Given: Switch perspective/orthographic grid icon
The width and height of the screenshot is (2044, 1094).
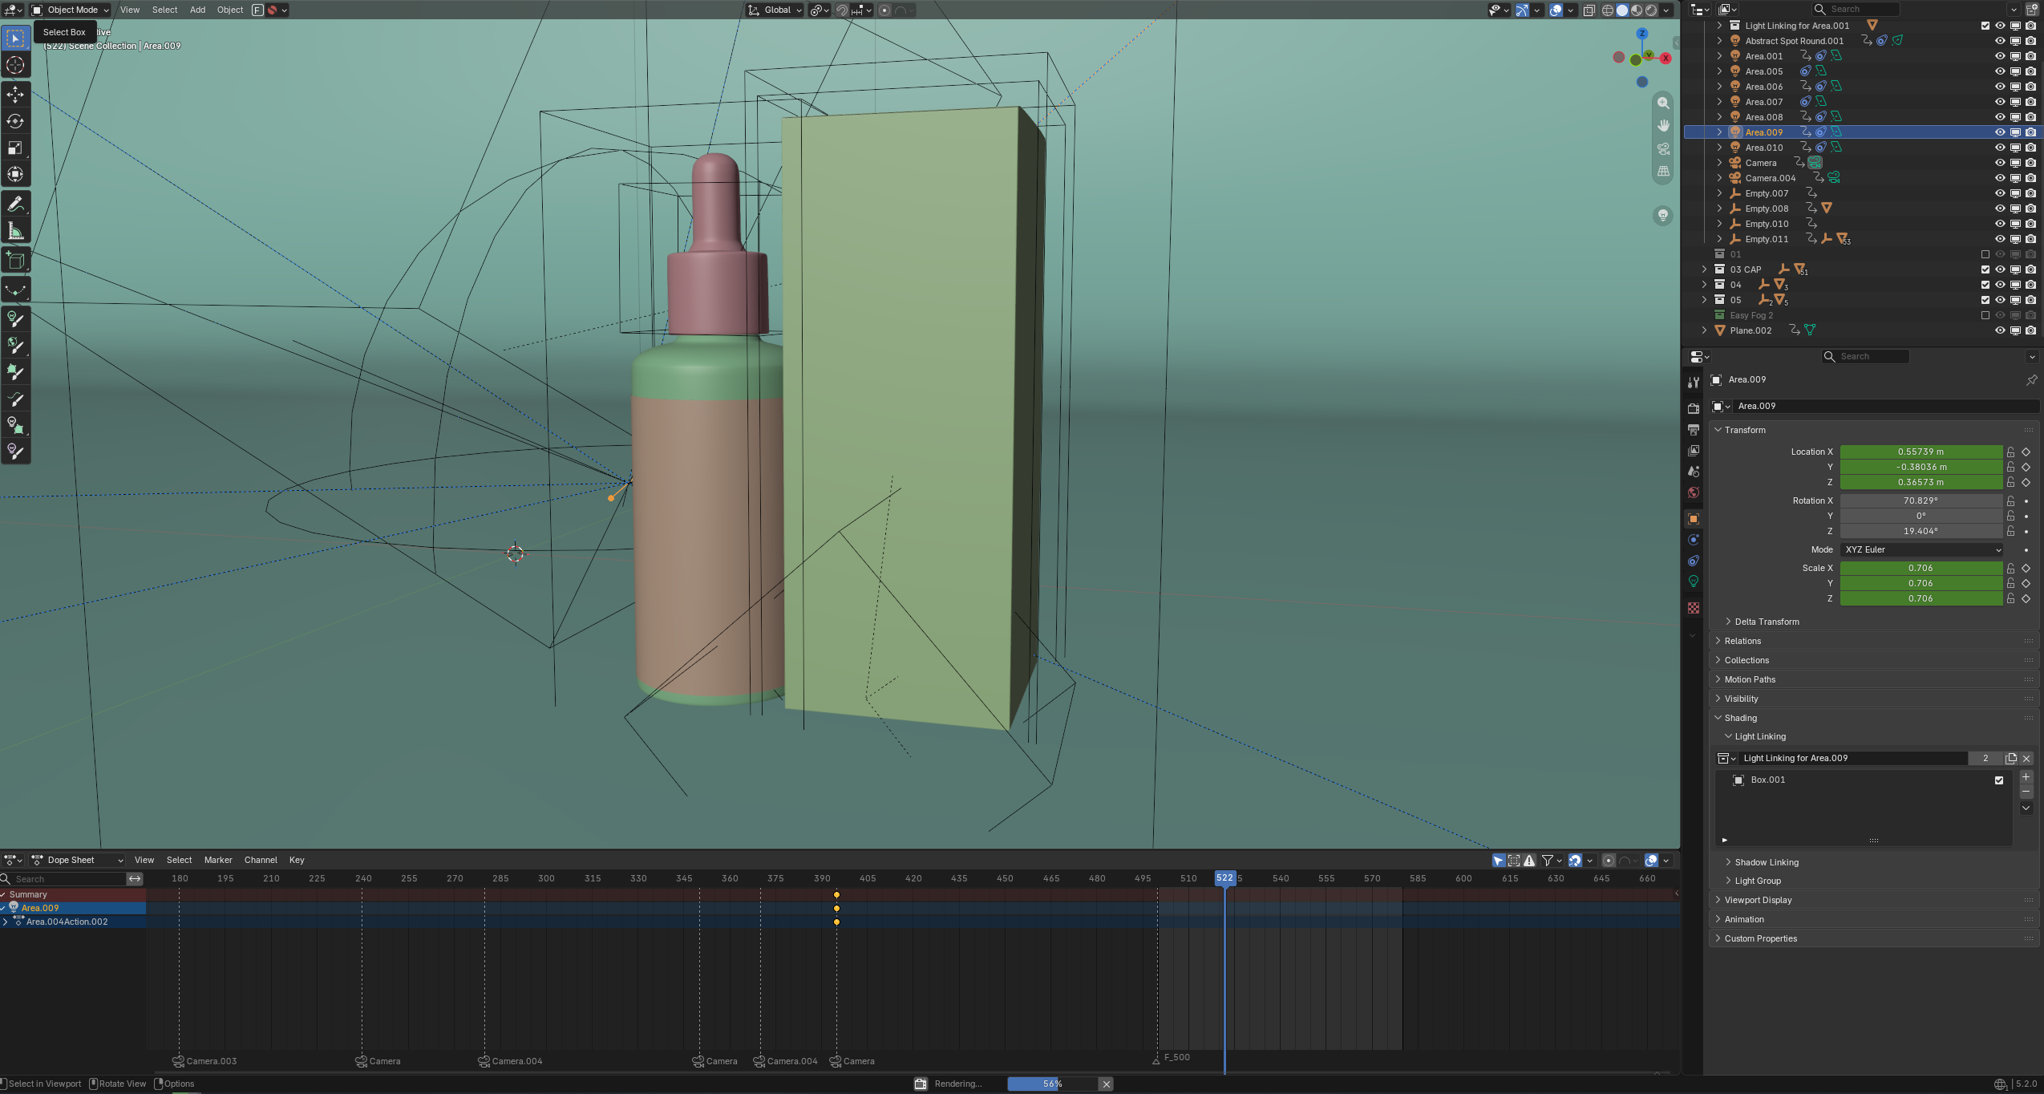Looking at the screenshot, I should [x=1663, y=172].
